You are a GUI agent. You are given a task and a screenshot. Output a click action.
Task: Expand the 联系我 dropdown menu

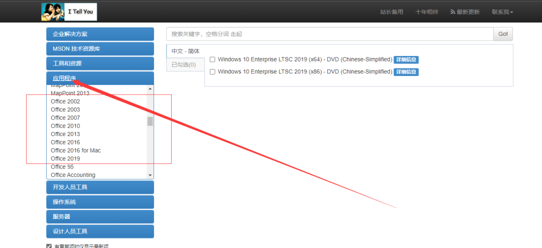coord(502,11)
